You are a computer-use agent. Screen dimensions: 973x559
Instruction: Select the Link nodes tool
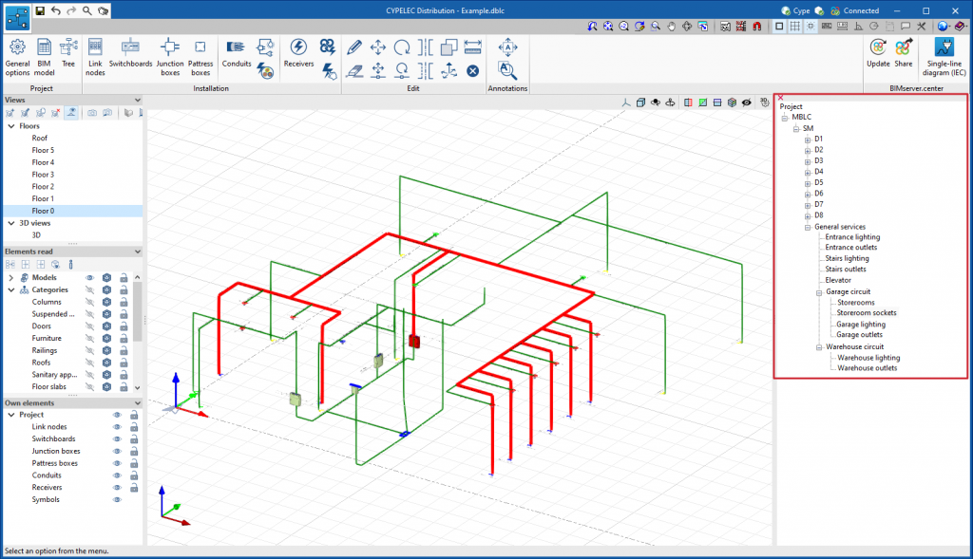(x=95, y=55)
